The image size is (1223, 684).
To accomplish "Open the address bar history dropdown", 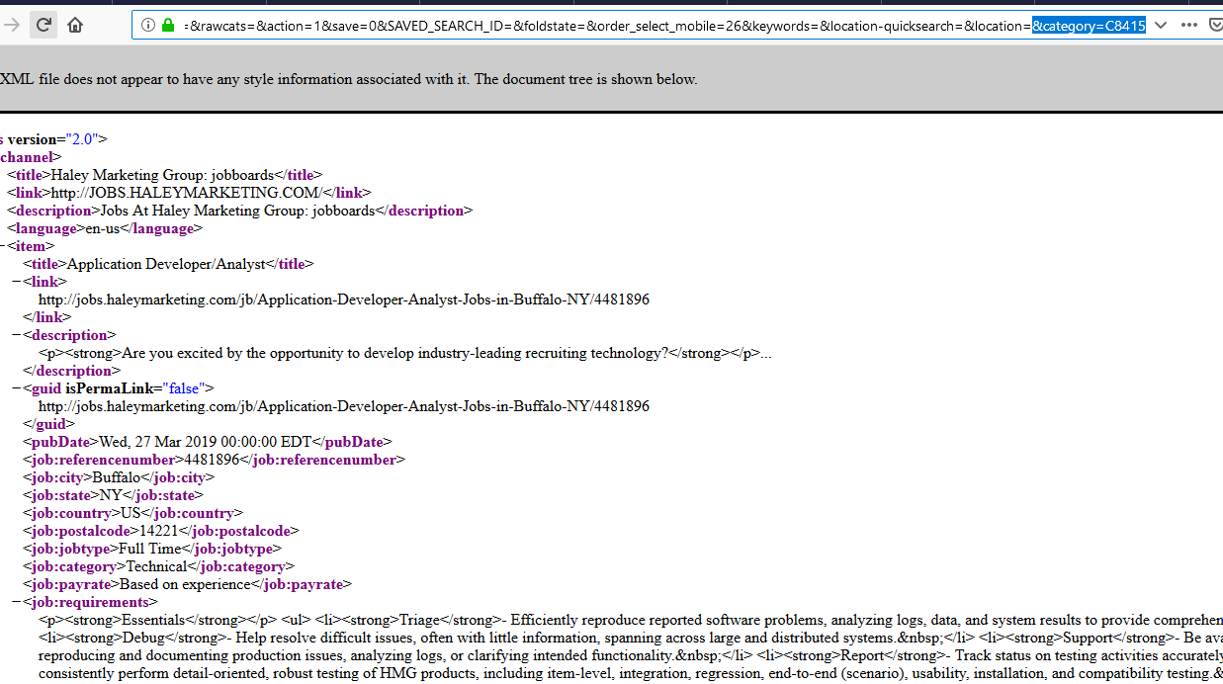I will pyautogui.click(x=1161, y=25).
